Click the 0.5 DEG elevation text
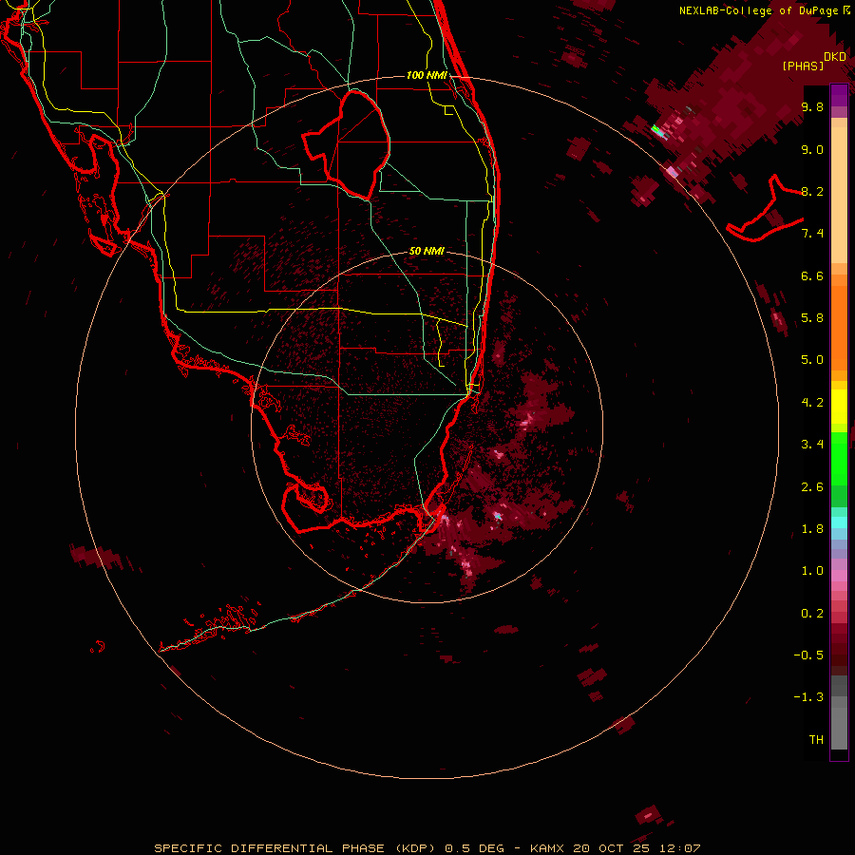This screenshot has height=855, width=855. (x=474, y=848)
